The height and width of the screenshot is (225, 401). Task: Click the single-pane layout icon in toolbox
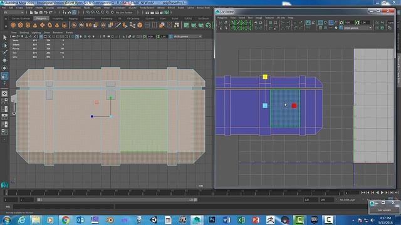click(4, 94)
